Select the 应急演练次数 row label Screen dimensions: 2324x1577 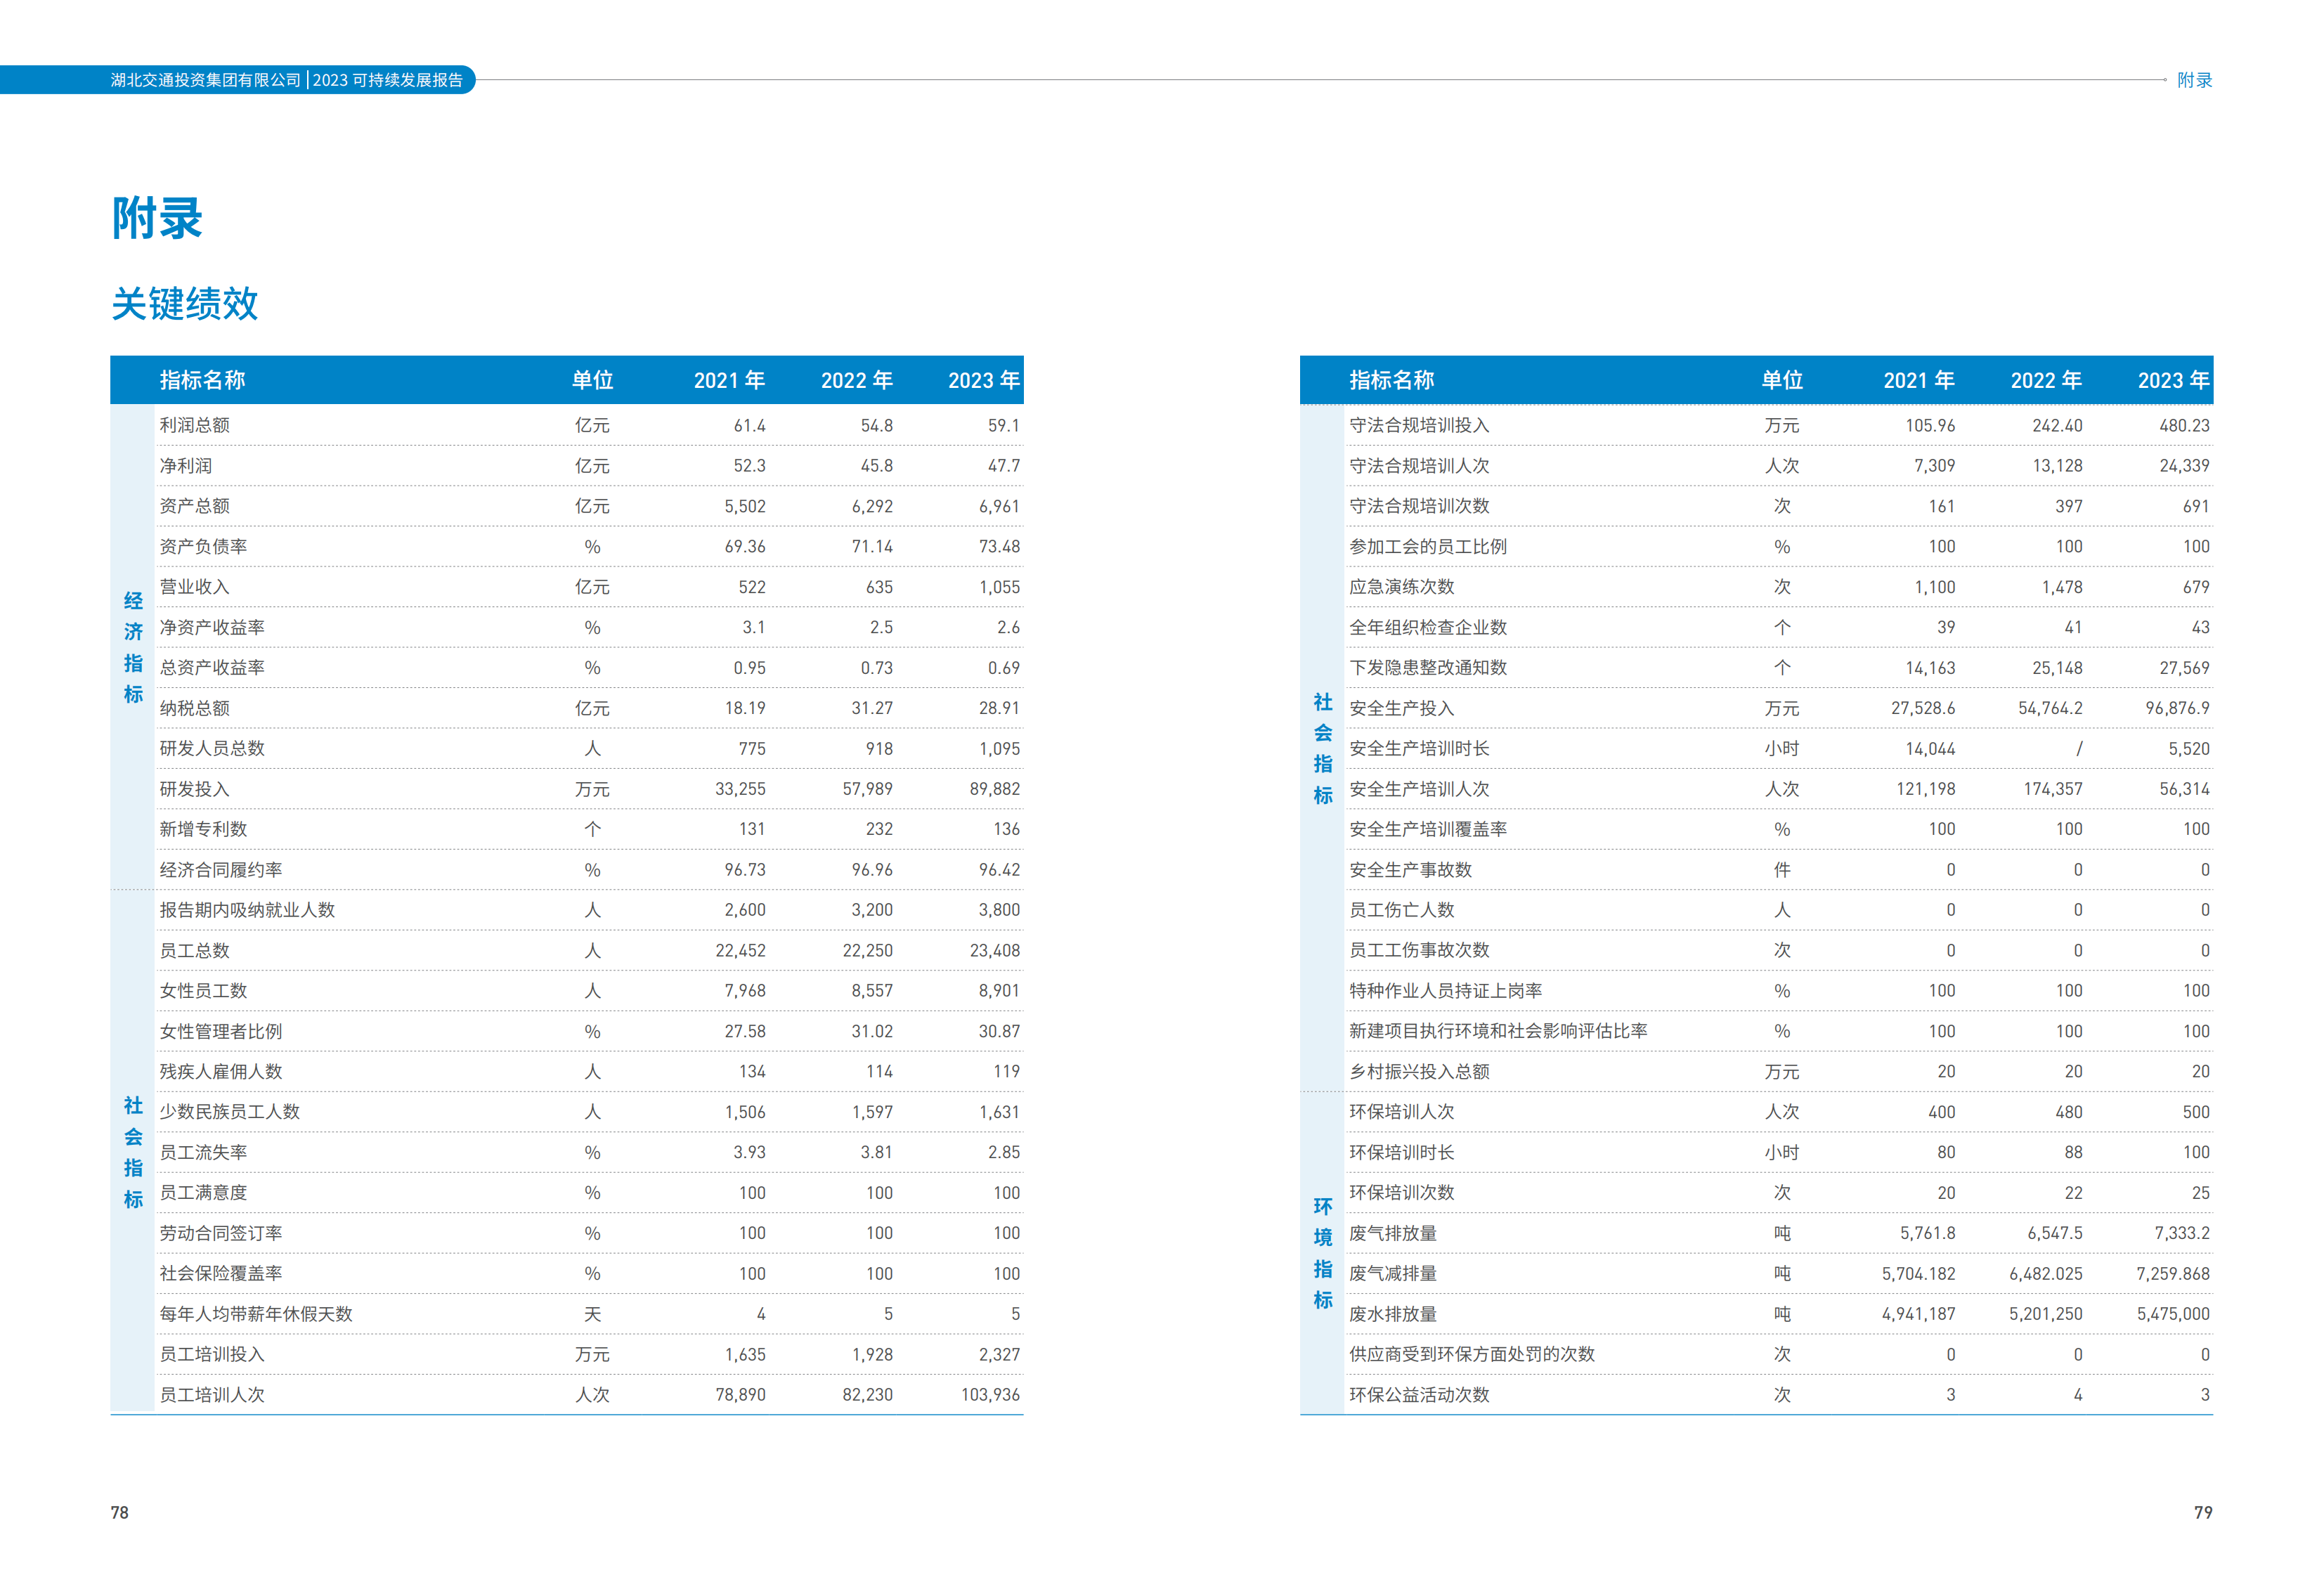coord(1402,587)
